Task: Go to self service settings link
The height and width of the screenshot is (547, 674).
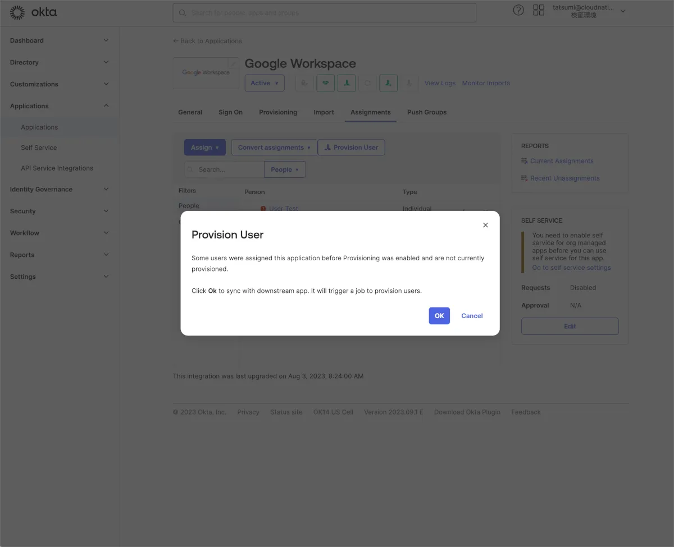Action: click(571, 268)
